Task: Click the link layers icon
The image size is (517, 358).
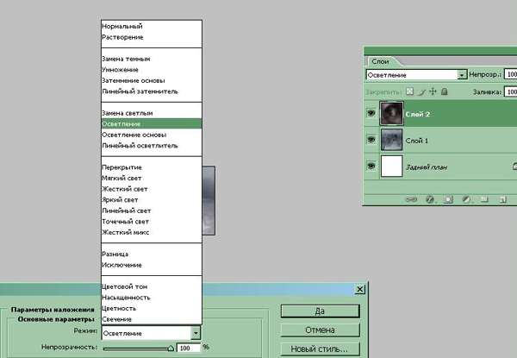Action: (x=411, y=199)
